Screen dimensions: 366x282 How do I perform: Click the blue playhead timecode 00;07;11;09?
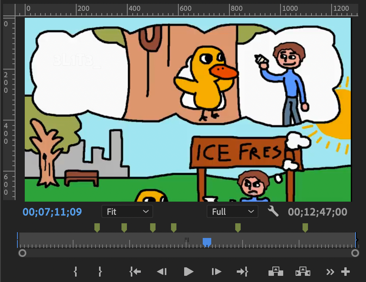52,212
